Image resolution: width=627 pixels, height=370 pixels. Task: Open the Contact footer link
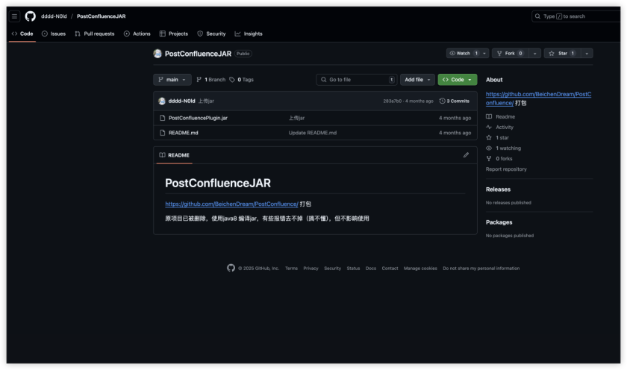click(390, 269)
